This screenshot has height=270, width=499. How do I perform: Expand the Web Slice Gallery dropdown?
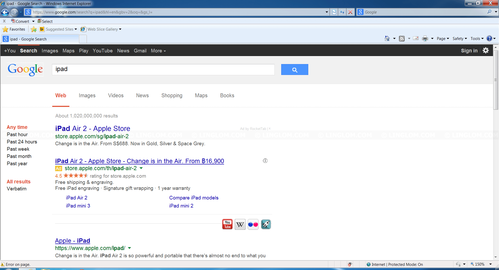120,29
